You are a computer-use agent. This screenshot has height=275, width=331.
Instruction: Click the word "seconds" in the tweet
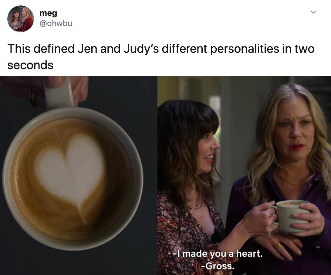point(30,65)
